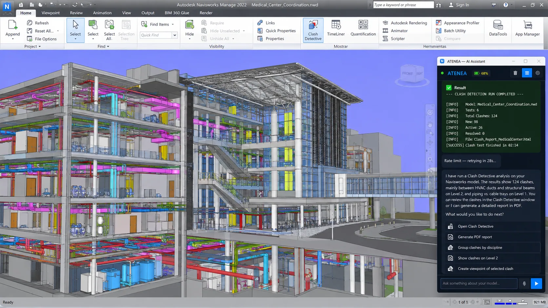
Task: Click the keyword search box in title bar
Action: click(403, 5)
